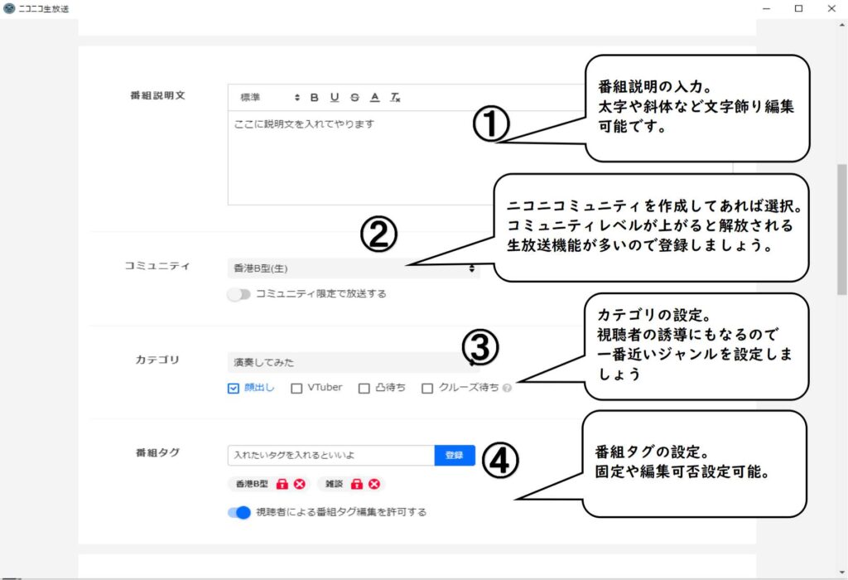Click the 番組タグ label
Screen dimensions: 848x580
(x=157, y=453)
